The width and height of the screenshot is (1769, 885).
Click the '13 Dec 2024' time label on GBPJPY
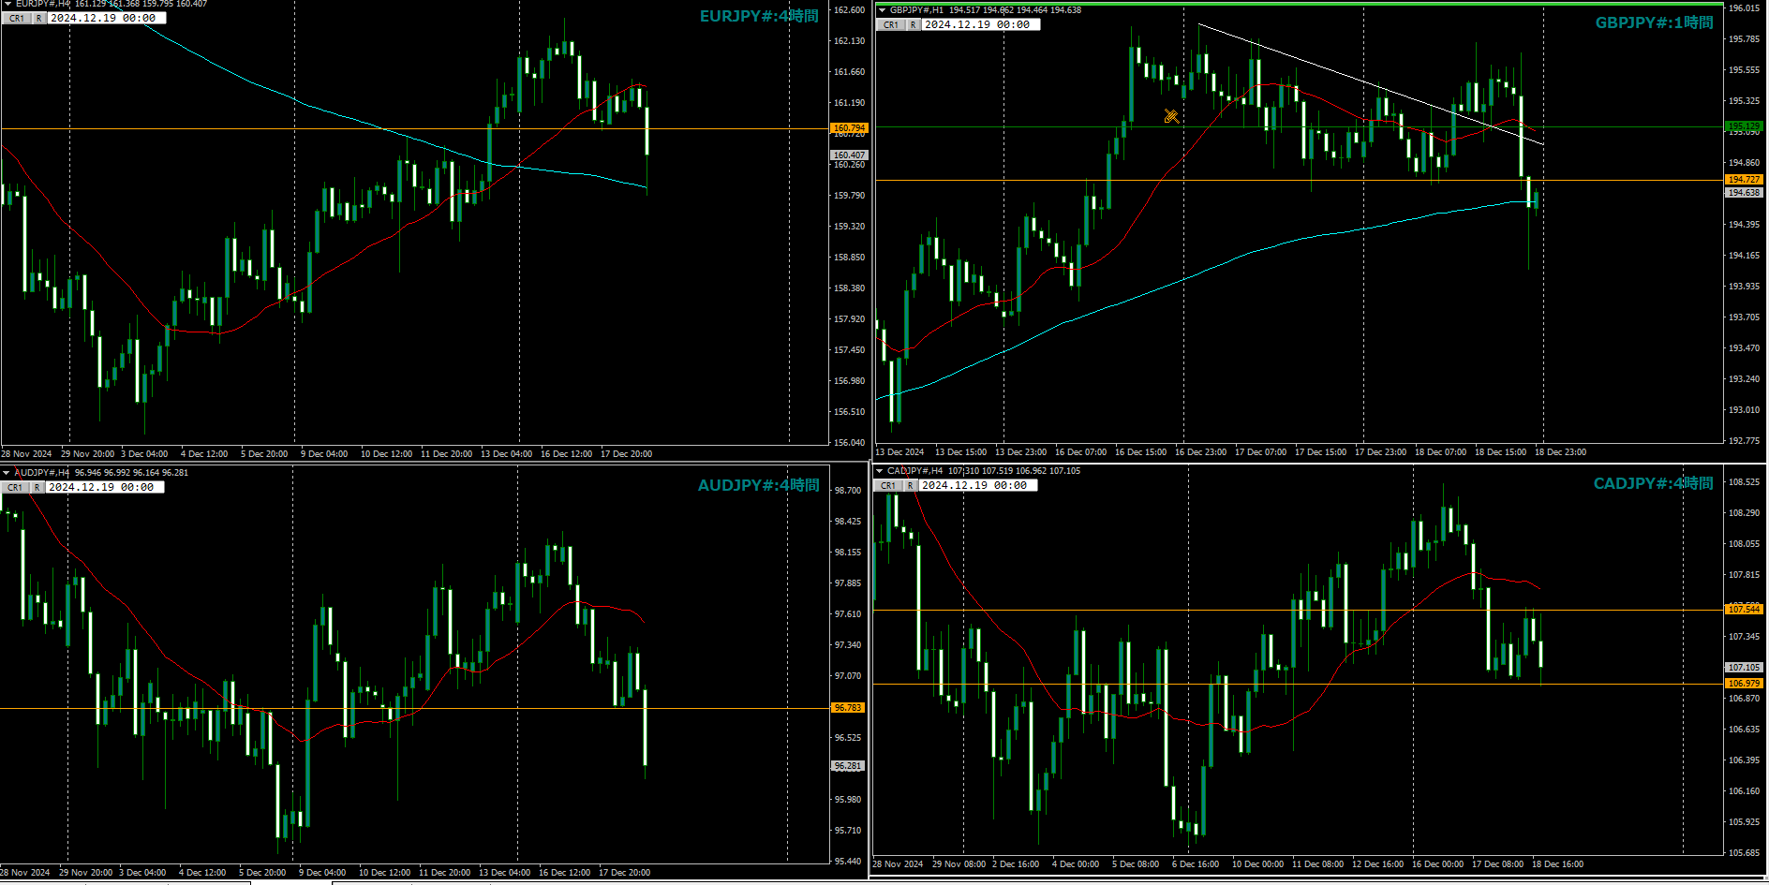(899, 452)
